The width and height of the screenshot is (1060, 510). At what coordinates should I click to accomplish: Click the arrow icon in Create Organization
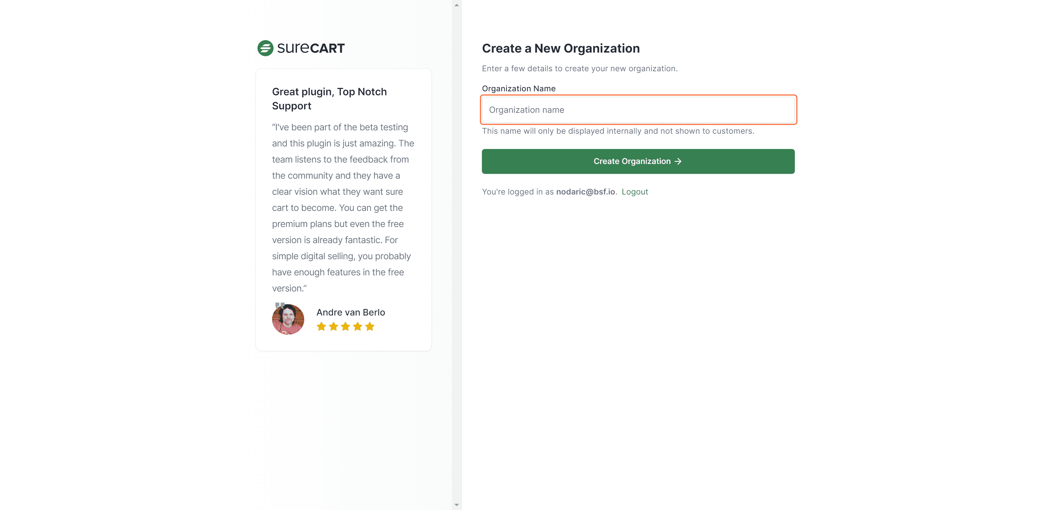click(678, 161)
